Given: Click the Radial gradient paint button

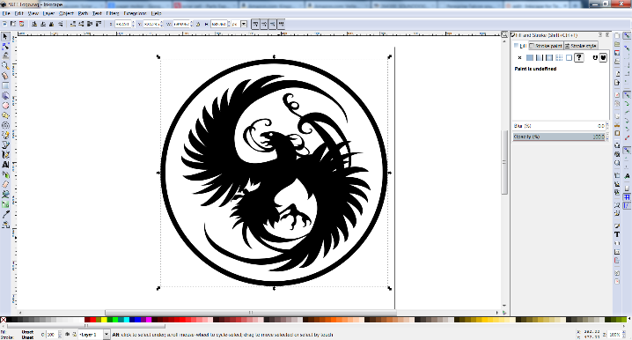Looking at the screenshot, I should tap(549, 57).
